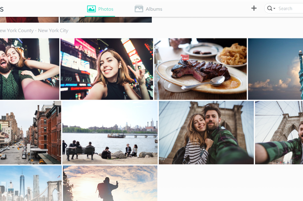303x201 pixels.
Task: Open the green plaid shirt bridge selfie
Action: pos(279,133)
